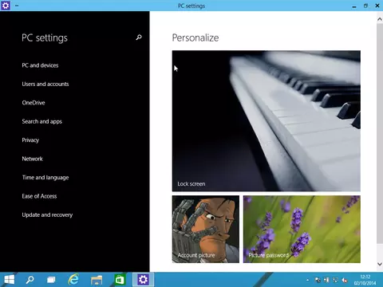Go to Users and accounts

pos(45,84)
